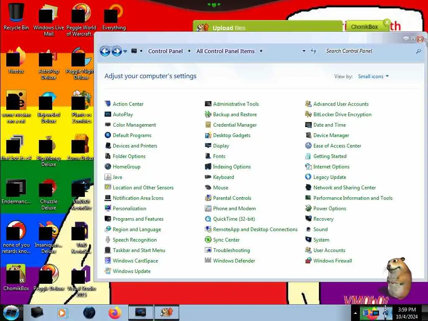Open the Desktop Gadgets icon
Viewport: 428px width, 321px height.
pos(208,135)
